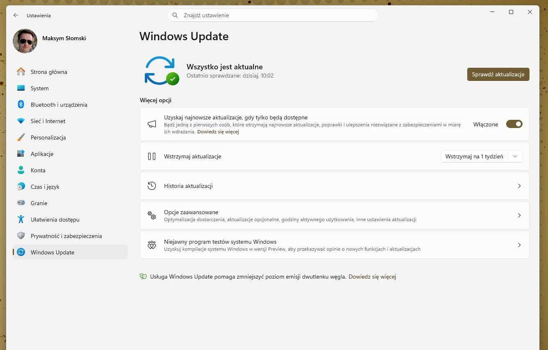Open Opcje zaawansowane via its chevron
The height and width of the screenshot is (350, 548).
coord(519,215)
